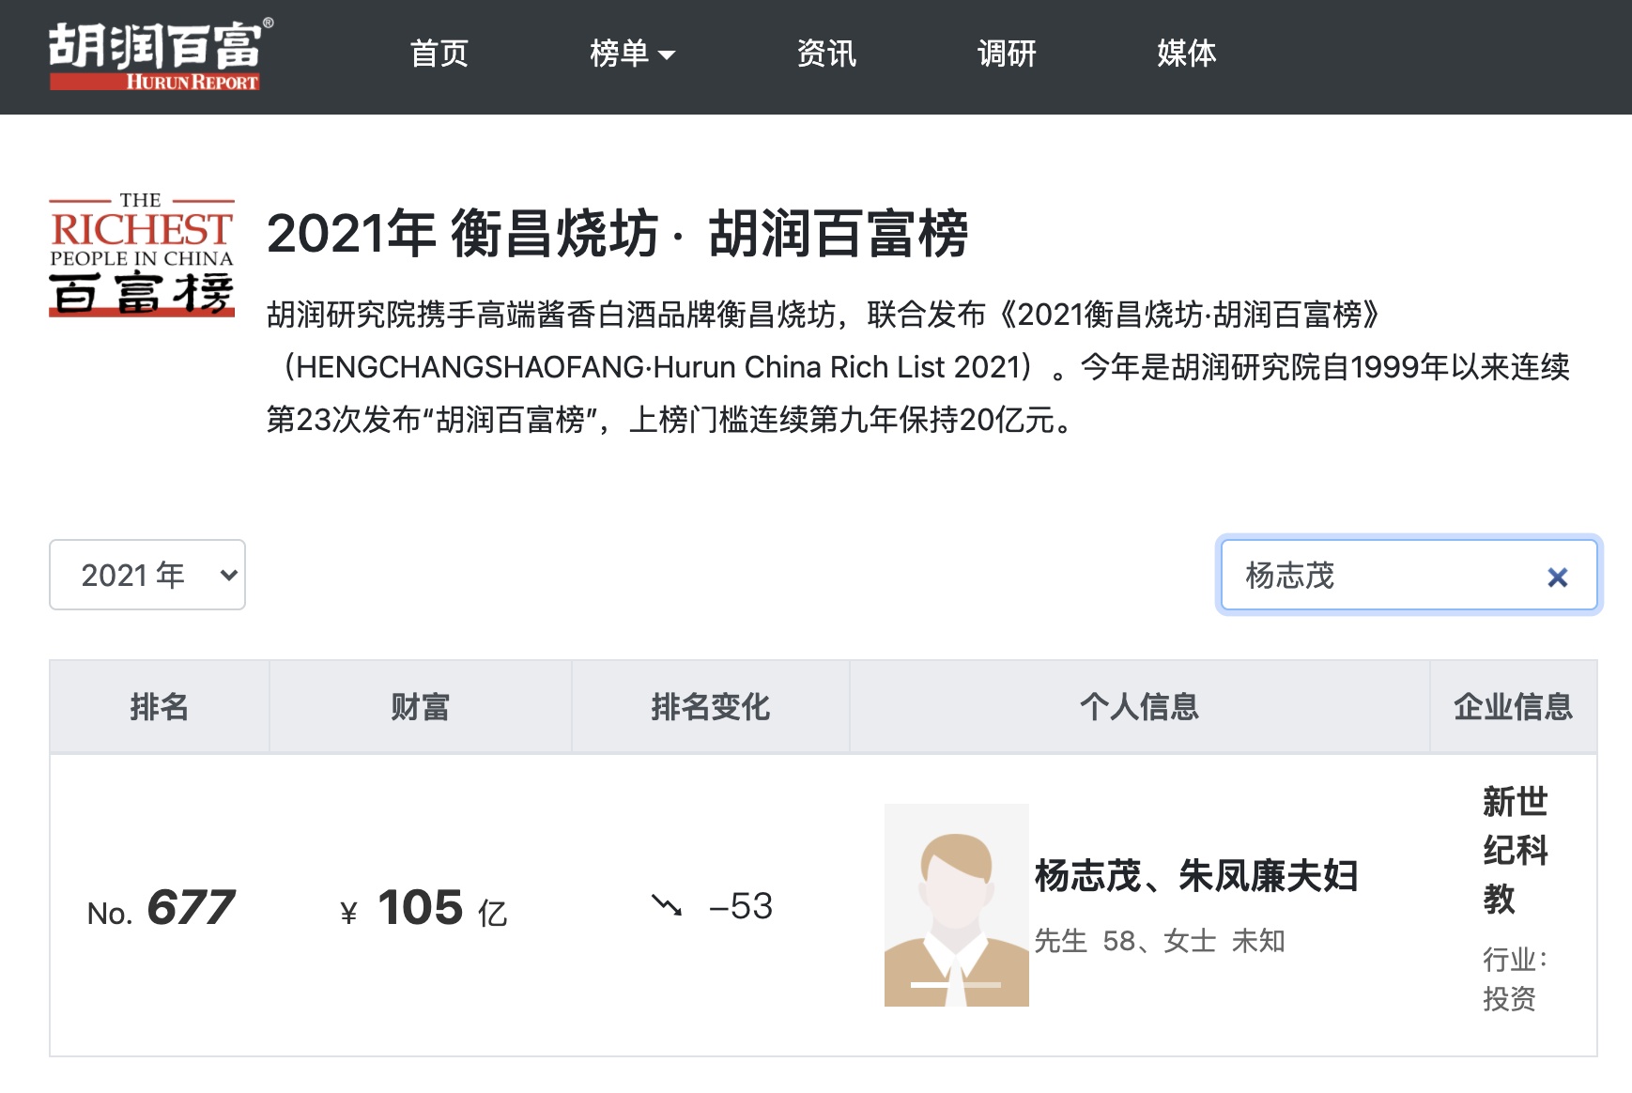The image size is (1632, 1093).
Task: Click the rank value No. 677
Action: [161, 908]
